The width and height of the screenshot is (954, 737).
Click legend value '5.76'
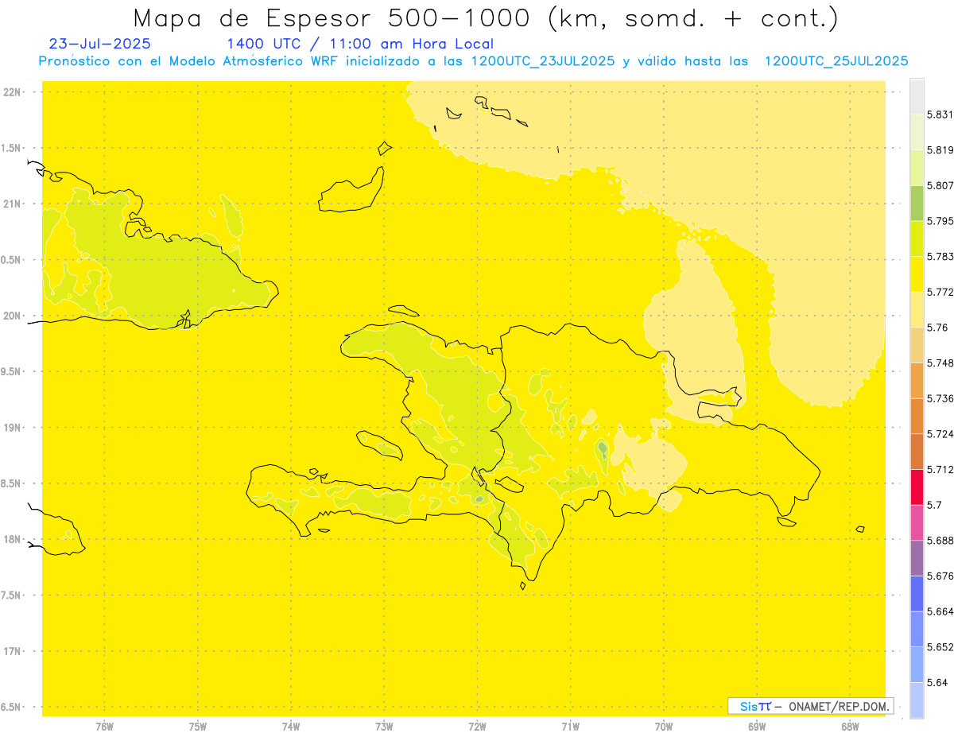click(x=937, y=328)
